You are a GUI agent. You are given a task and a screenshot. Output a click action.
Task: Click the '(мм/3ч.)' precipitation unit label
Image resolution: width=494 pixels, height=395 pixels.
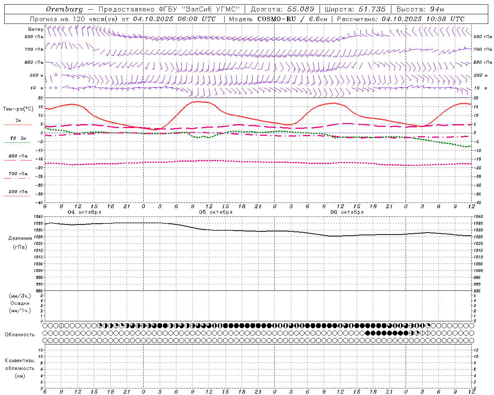[x=20, y=296]
